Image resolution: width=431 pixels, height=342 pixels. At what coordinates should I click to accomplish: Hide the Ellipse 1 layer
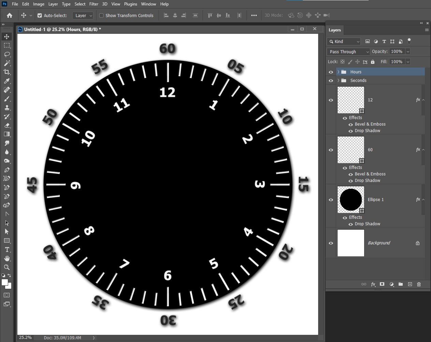coord(330,200)
